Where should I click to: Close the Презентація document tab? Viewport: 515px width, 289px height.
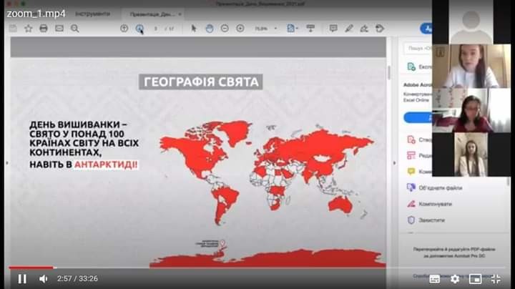(180, 14)
